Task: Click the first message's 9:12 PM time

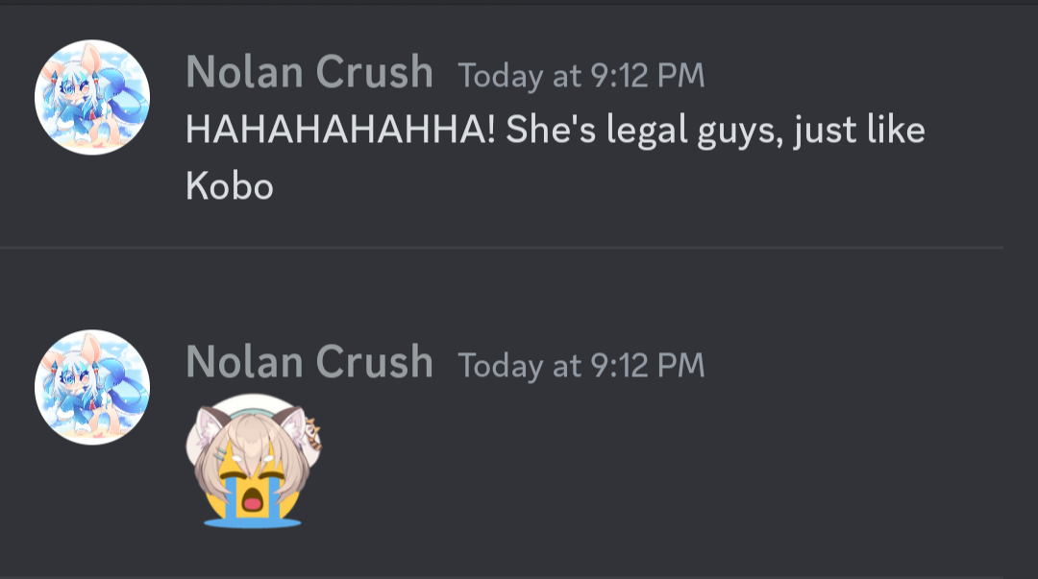Action: tap(648, 76)
